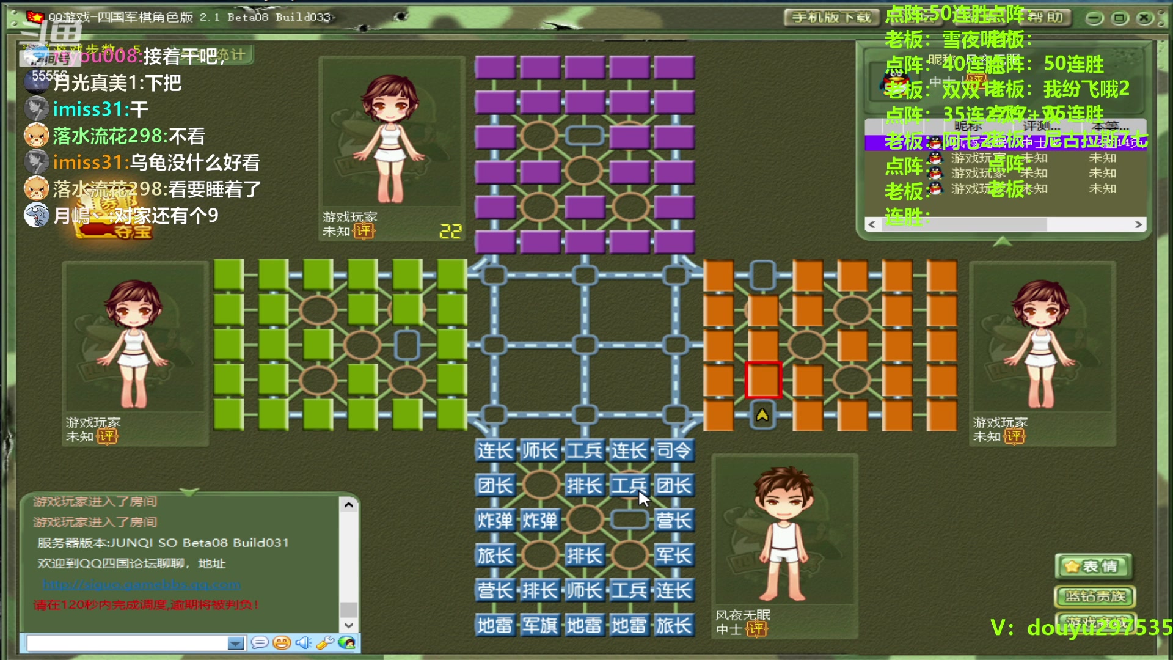Viewport: 1173px width, 660px height.
Task: Select the 营长 piece in the 炸弹 row
Action: point(674,521)
